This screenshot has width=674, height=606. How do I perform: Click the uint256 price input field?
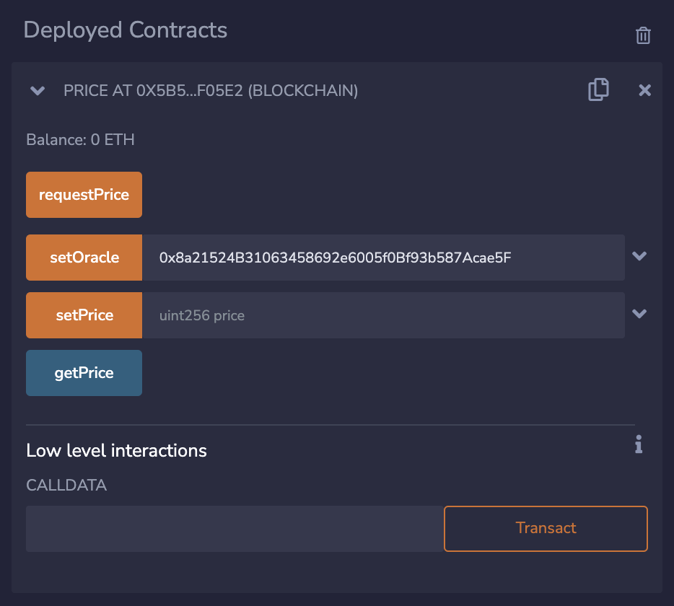pos(382,315)
